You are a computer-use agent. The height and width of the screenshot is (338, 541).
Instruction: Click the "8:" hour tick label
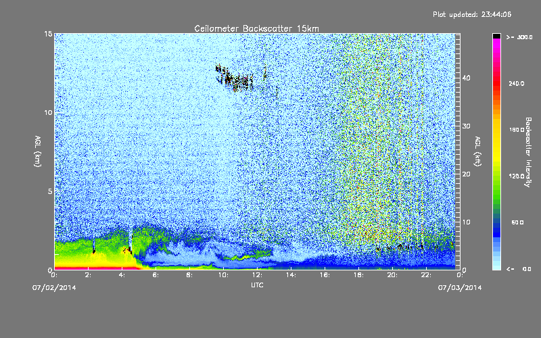189,275
